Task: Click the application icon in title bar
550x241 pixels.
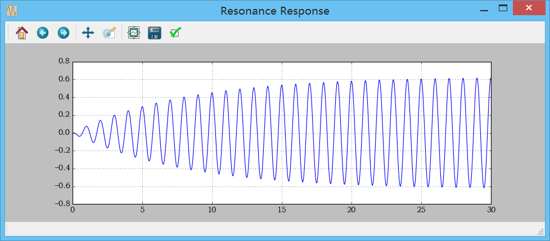Action: [12, 11]
